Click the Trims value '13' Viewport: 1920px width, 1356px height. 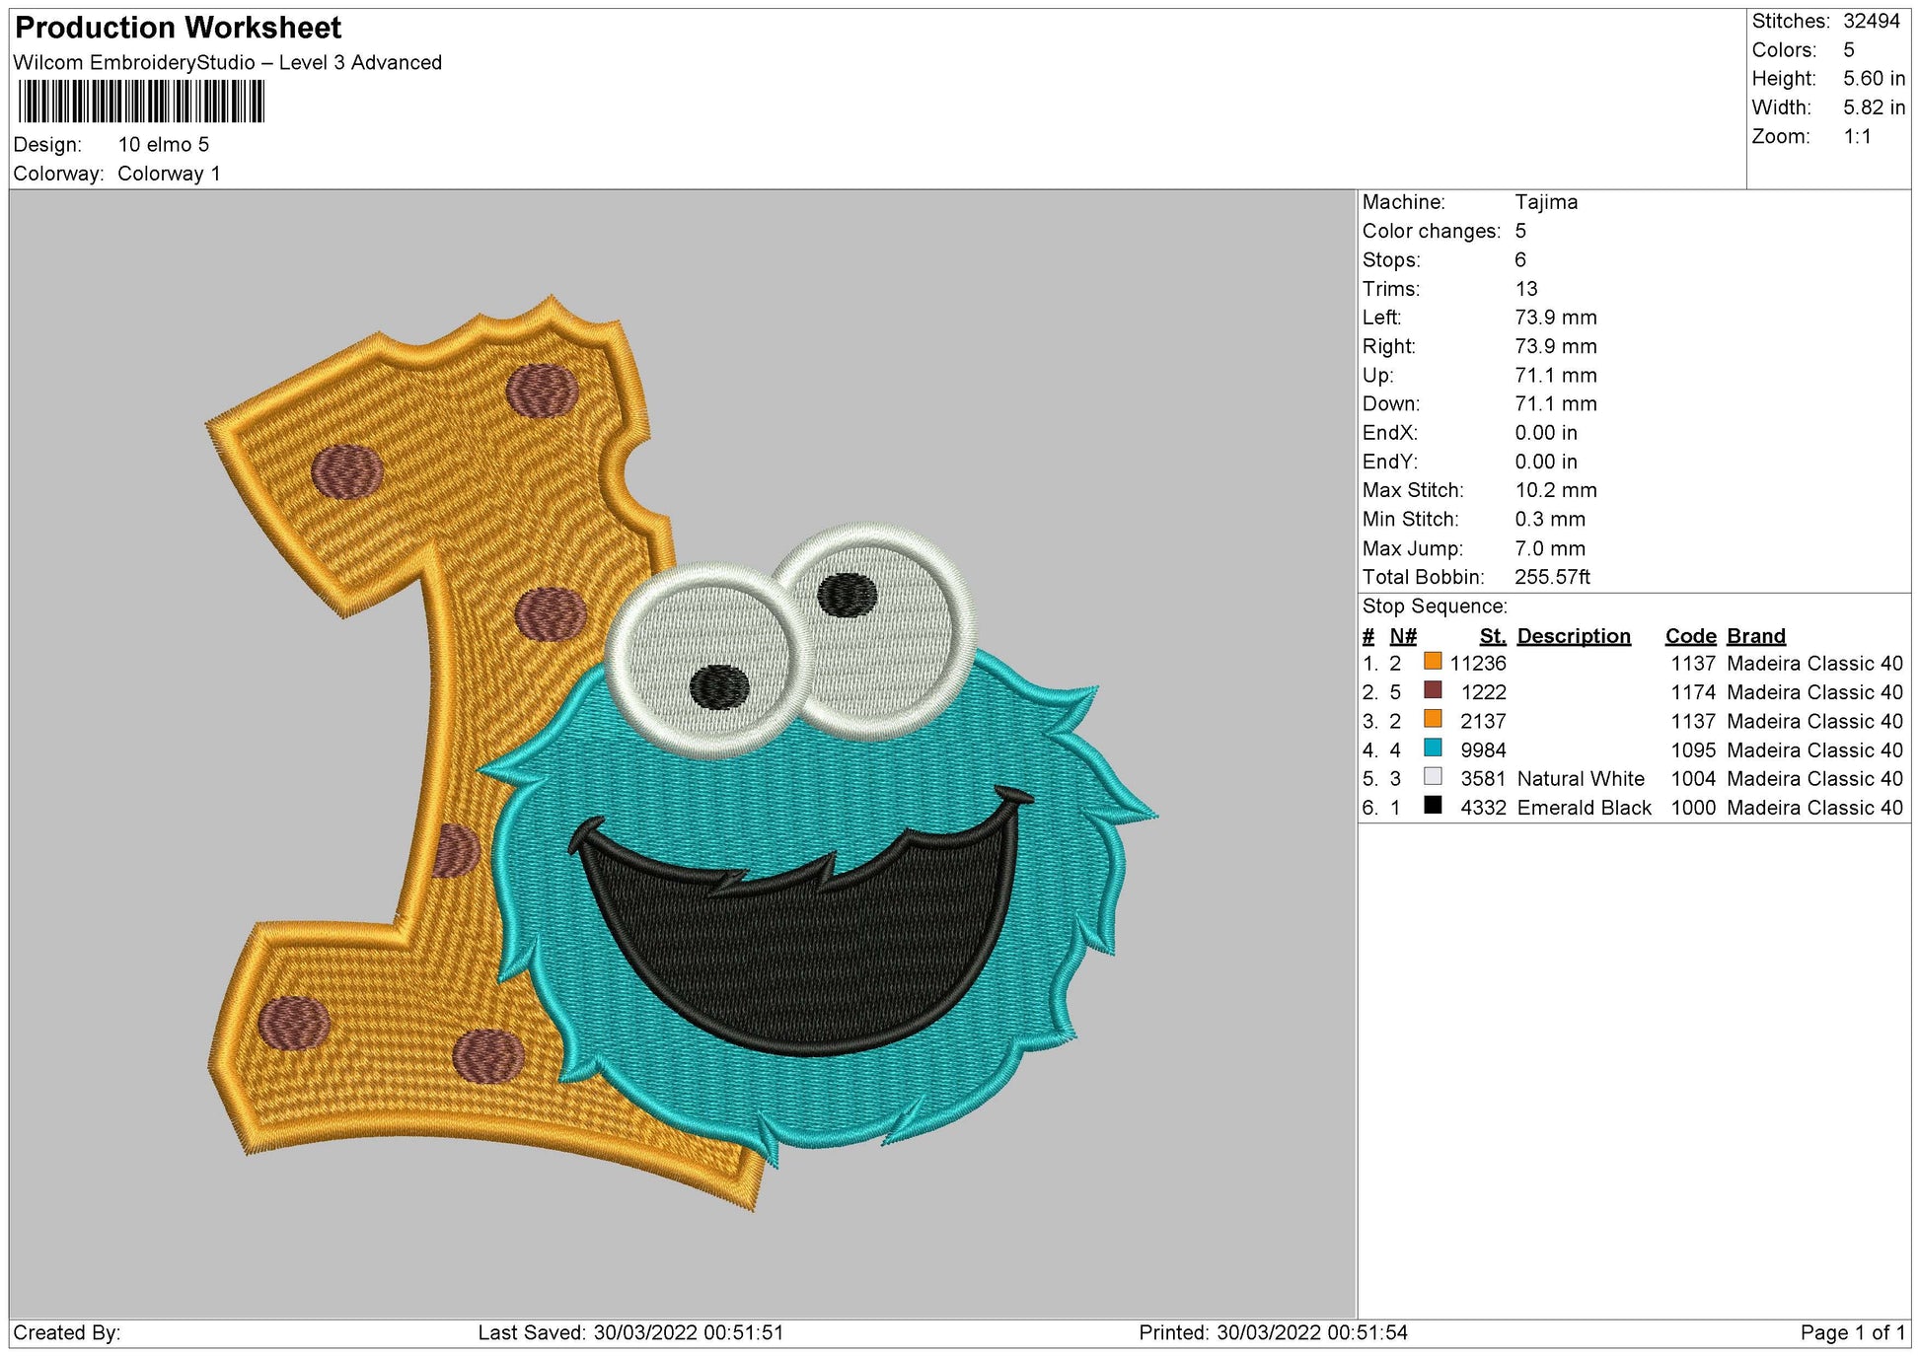click(1526, 289)
